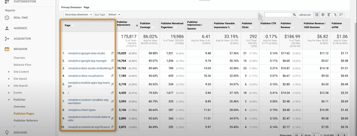Open the Customization section
The image size is (357, 136).
[x=25, y=2]
